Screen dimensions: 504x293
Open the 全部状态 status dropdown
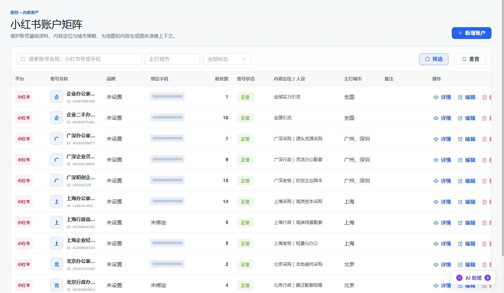227,59
